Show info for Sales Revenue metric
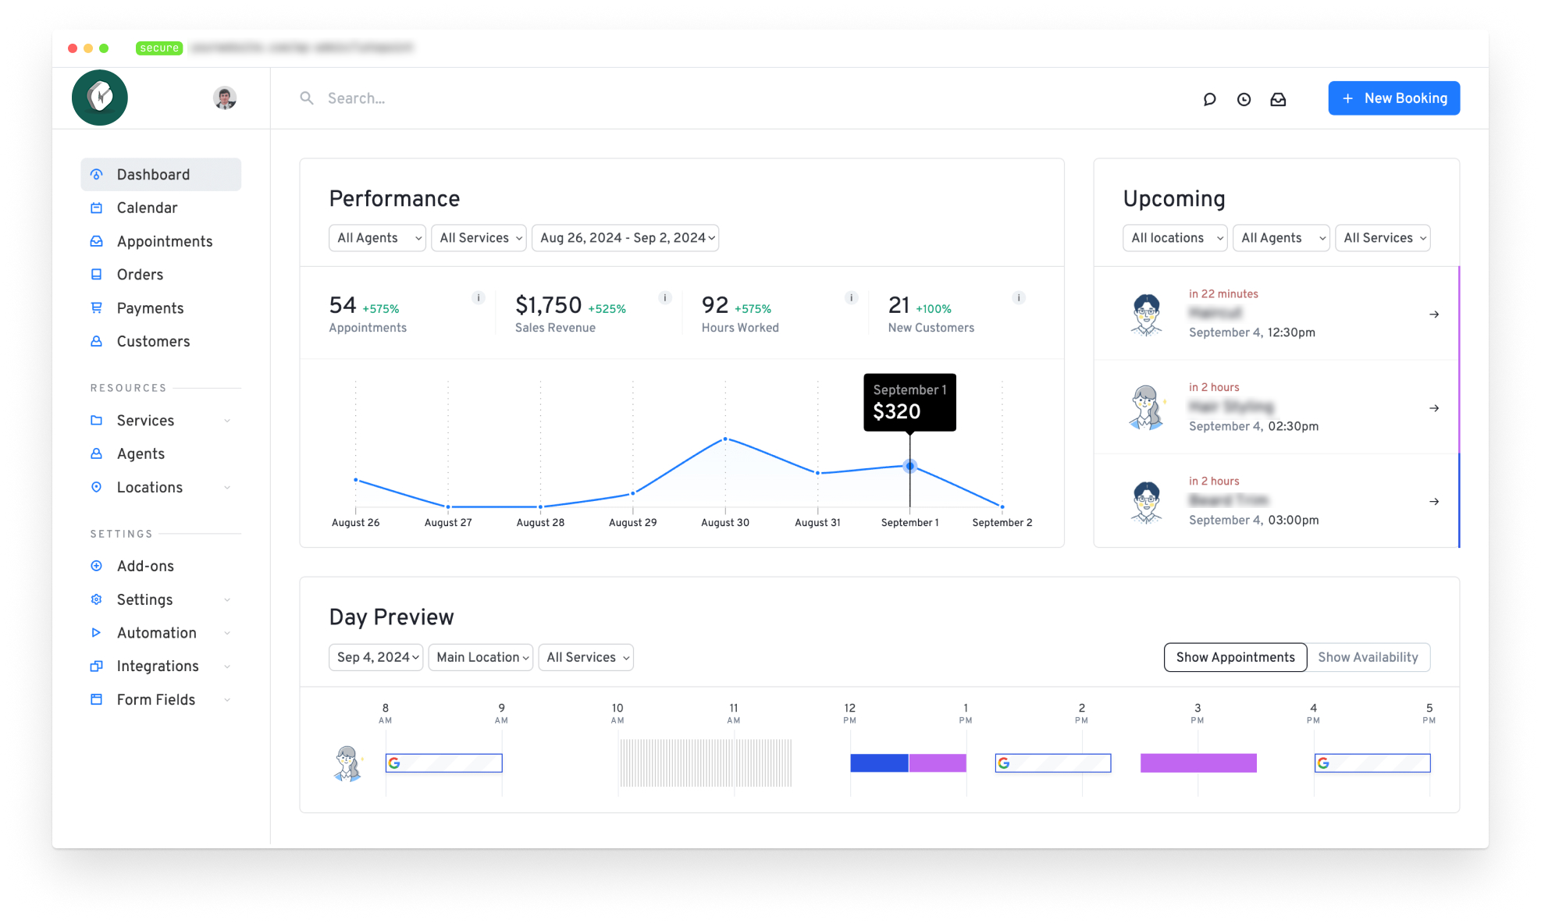 (x=665, y=297)
